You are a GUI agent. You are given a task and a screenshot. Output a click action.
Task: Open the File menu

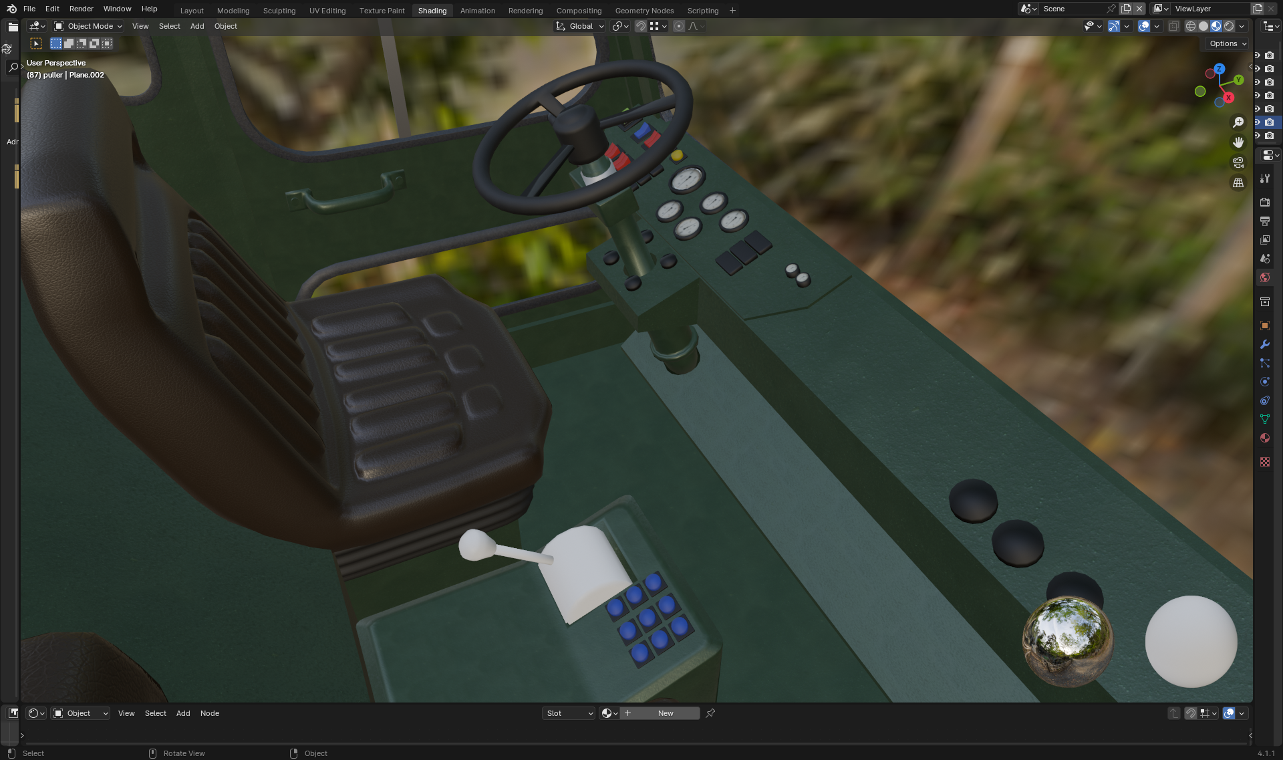29,9
